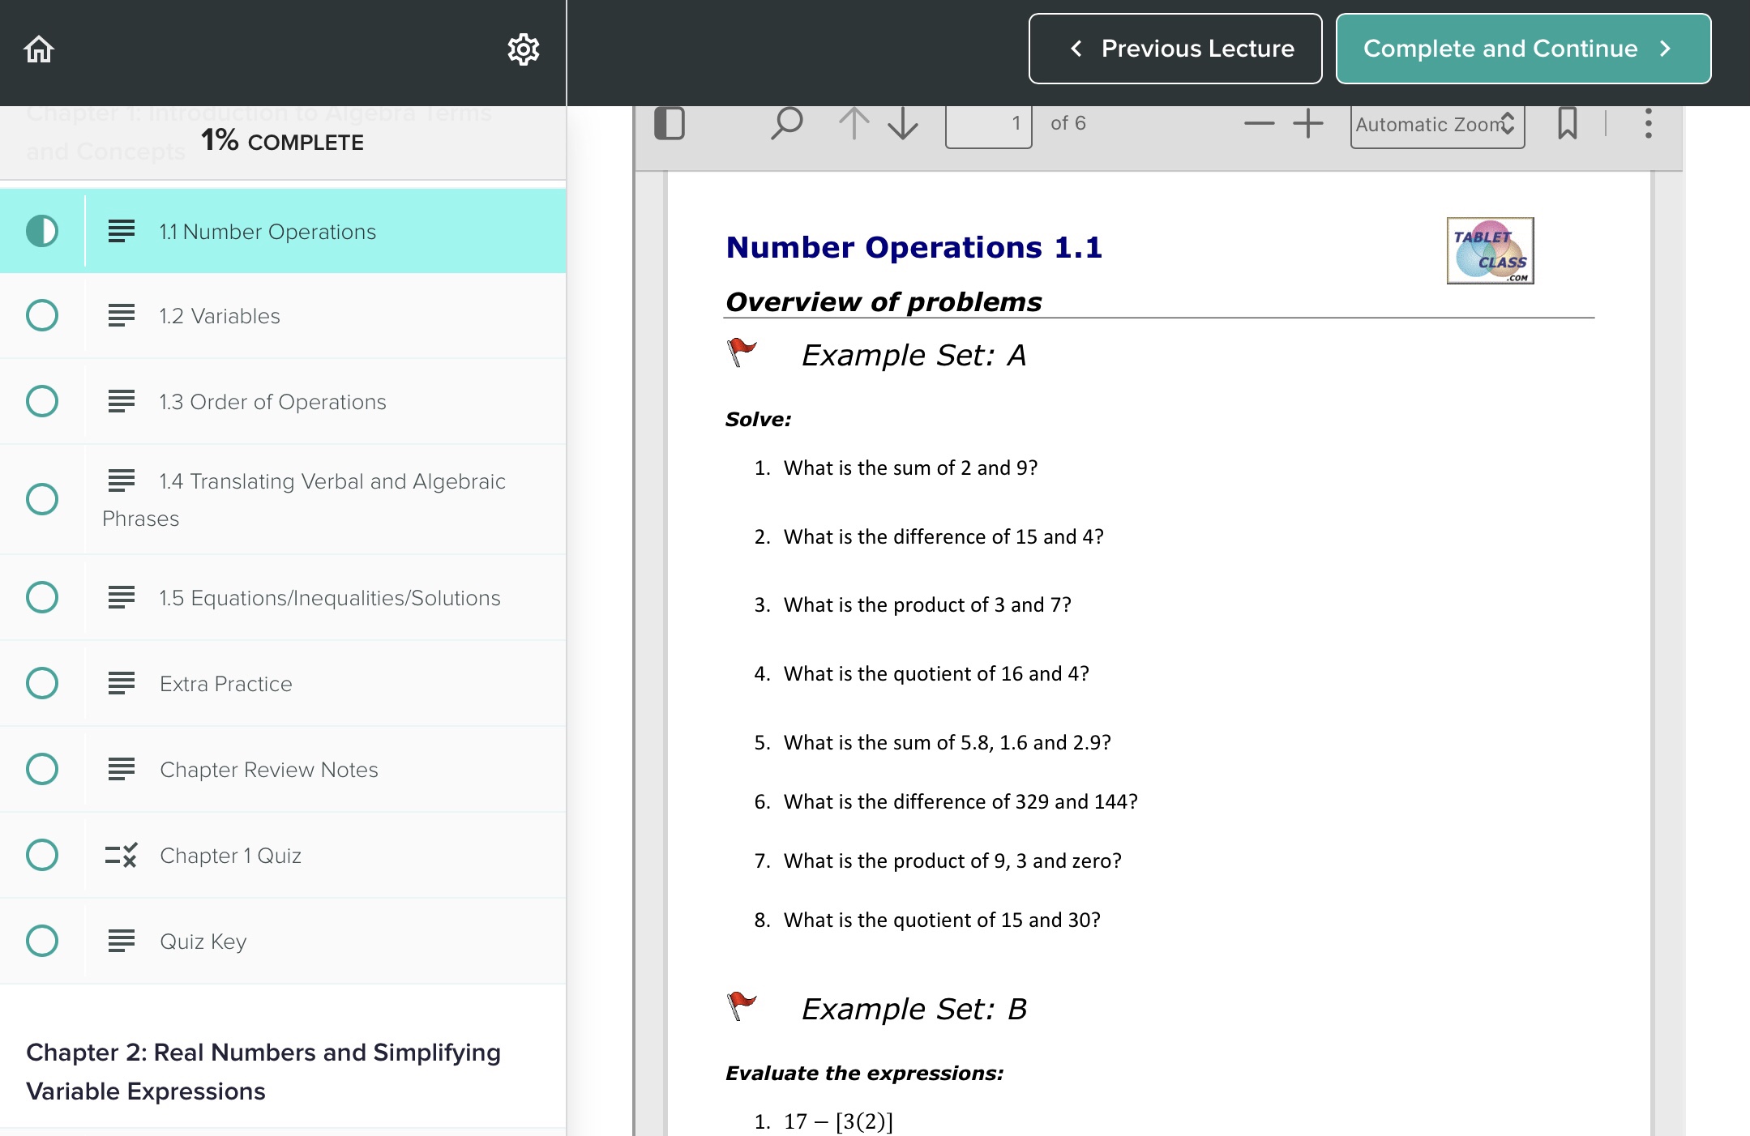1750x1136 pixels.
Task: Open the Quiz Key lesson
Action: [x=202, y=941]
